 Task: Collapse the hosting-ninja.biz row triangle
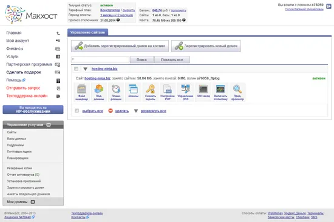click(86, 69)
